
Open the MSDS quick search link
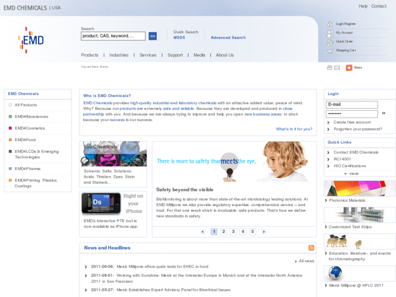tap(179, 38)
